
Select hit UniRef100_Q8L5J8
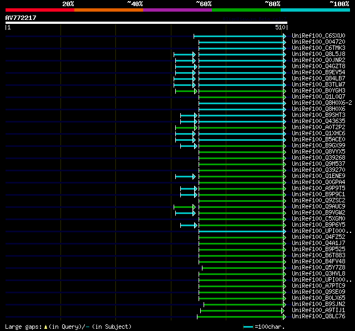coord(318,54)
